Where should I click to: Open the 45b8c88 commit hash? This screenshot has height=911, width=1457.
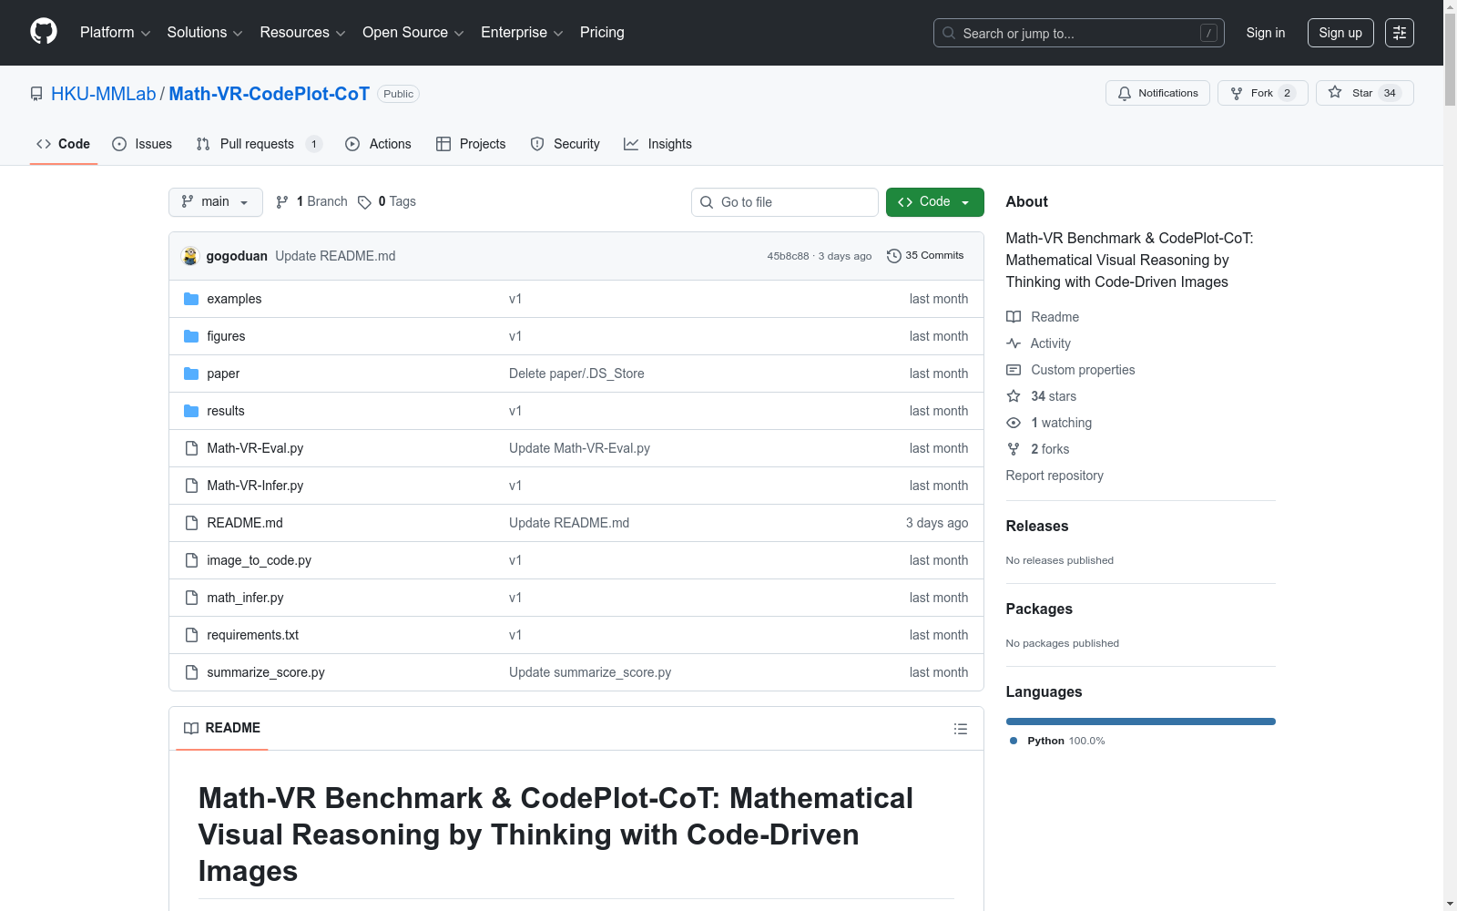point(788,256)
